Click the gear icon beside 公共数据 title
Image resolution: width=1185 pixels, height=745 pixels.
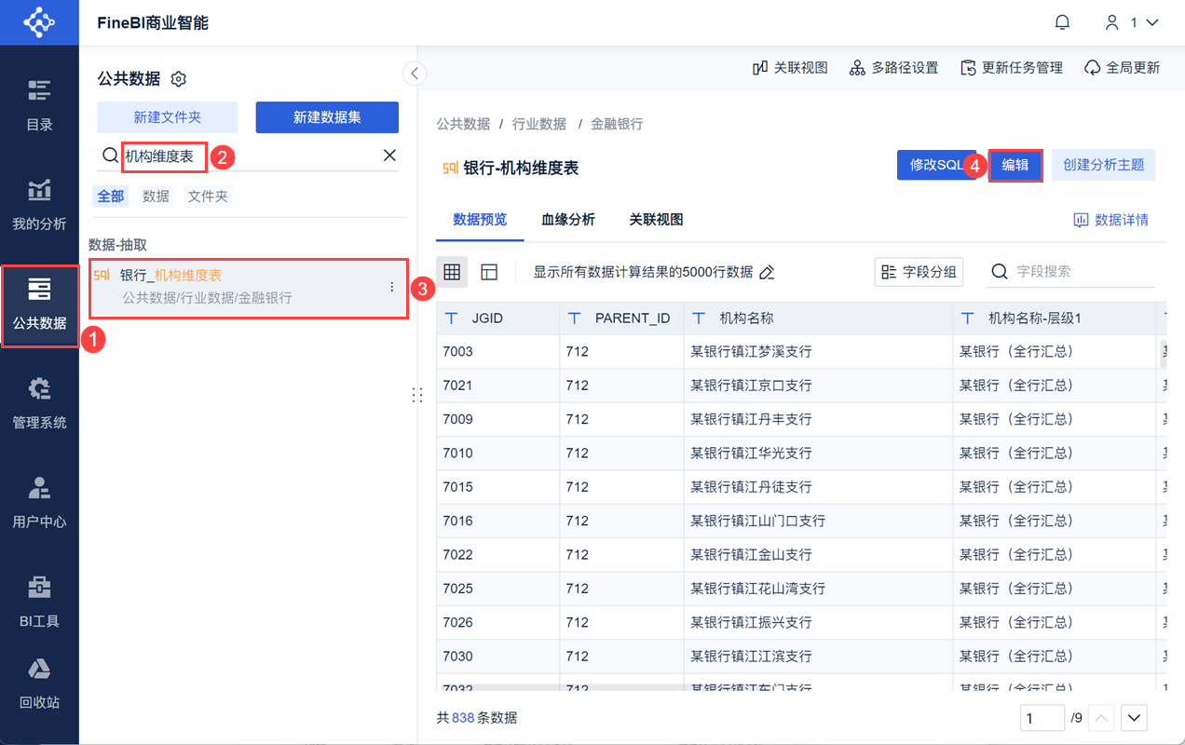(x=179, y=79)
